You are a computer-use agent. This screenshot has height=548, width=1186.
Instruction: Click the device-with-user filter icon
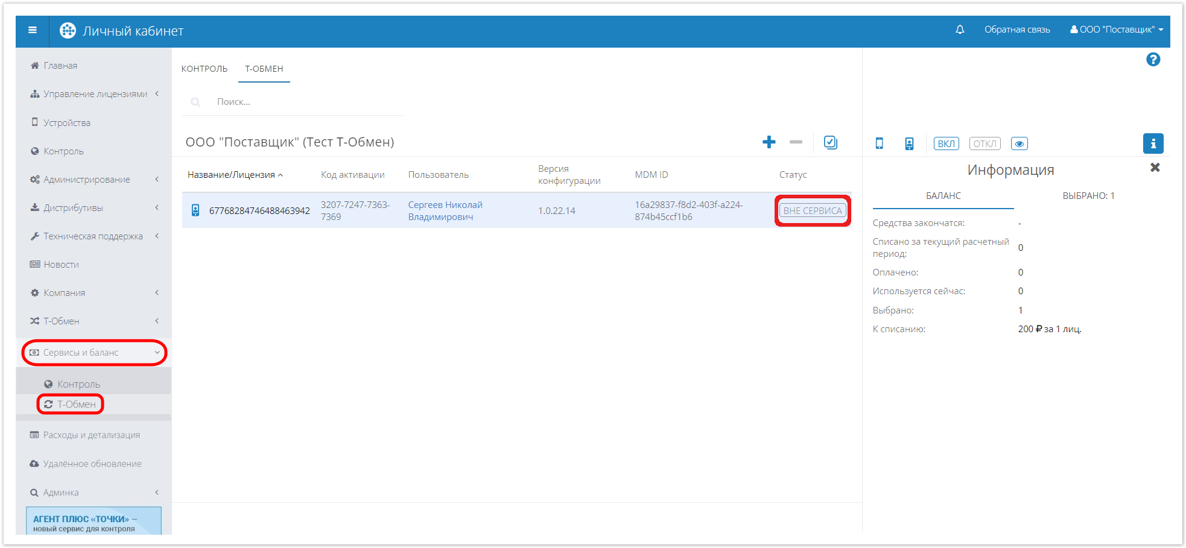(x=909, y=143)
